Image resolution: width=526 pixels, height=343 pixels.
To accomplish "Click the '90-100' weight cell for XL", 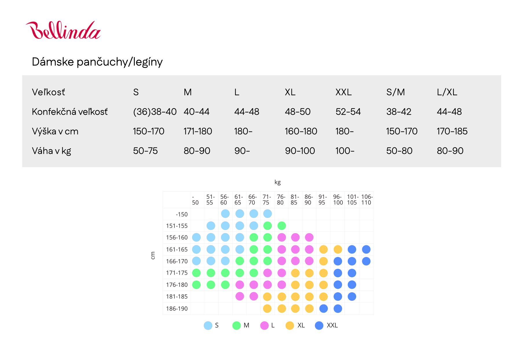I will pos(300,151).
